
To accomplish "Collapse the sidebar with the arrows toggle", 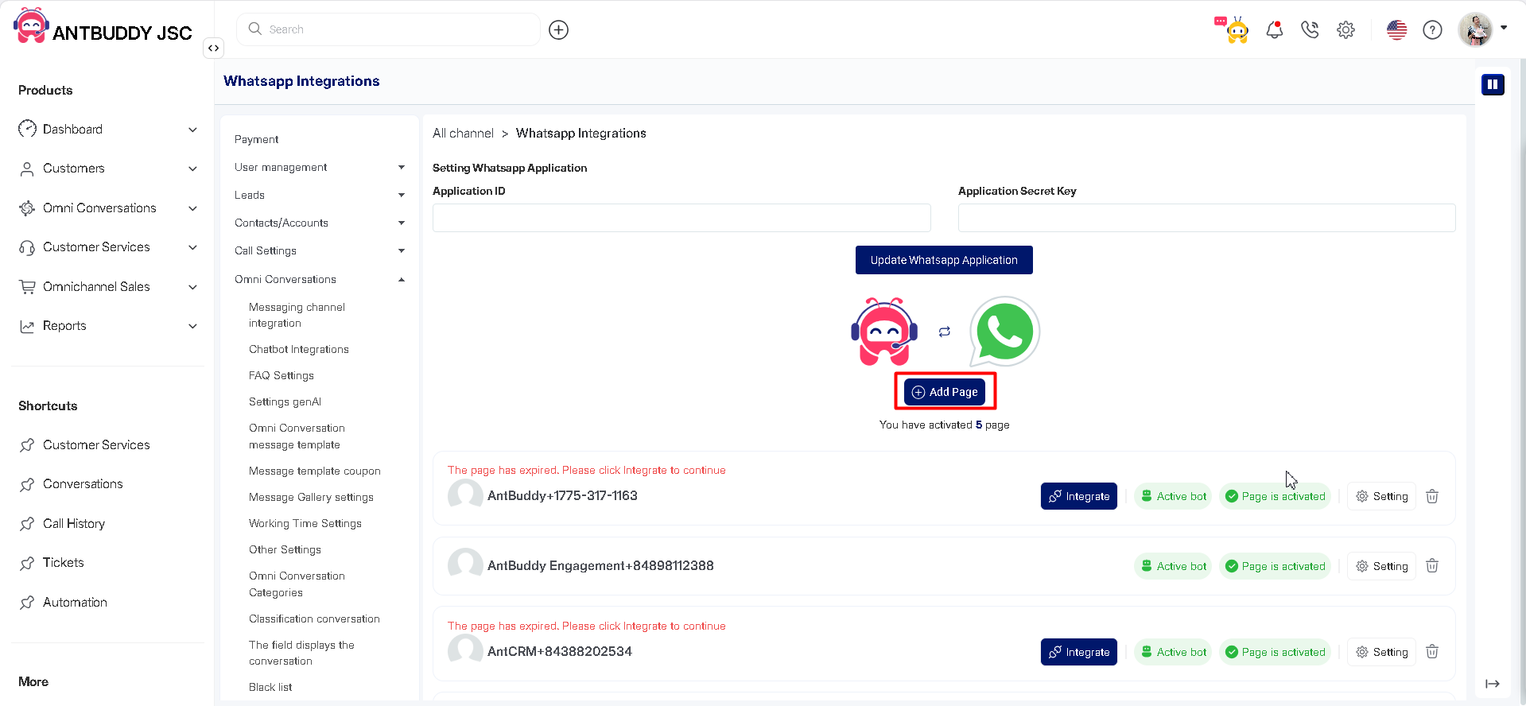I will 213,48.
